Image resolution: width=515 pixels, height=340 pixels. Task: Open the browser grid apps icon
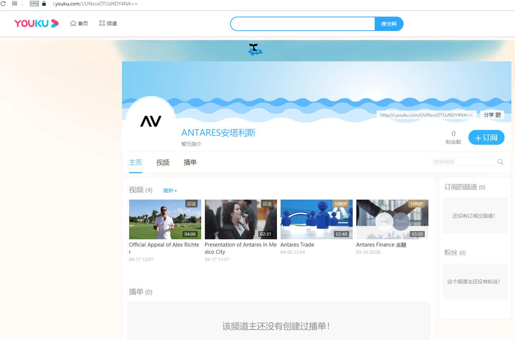pyautogui.click(x=14, y=4)
